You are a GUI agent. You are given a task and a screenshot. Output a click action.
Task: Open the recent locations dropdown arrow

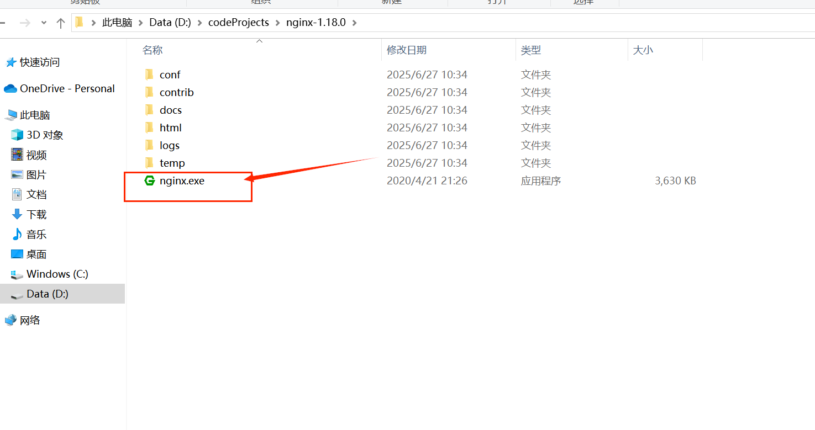(44, 23)
